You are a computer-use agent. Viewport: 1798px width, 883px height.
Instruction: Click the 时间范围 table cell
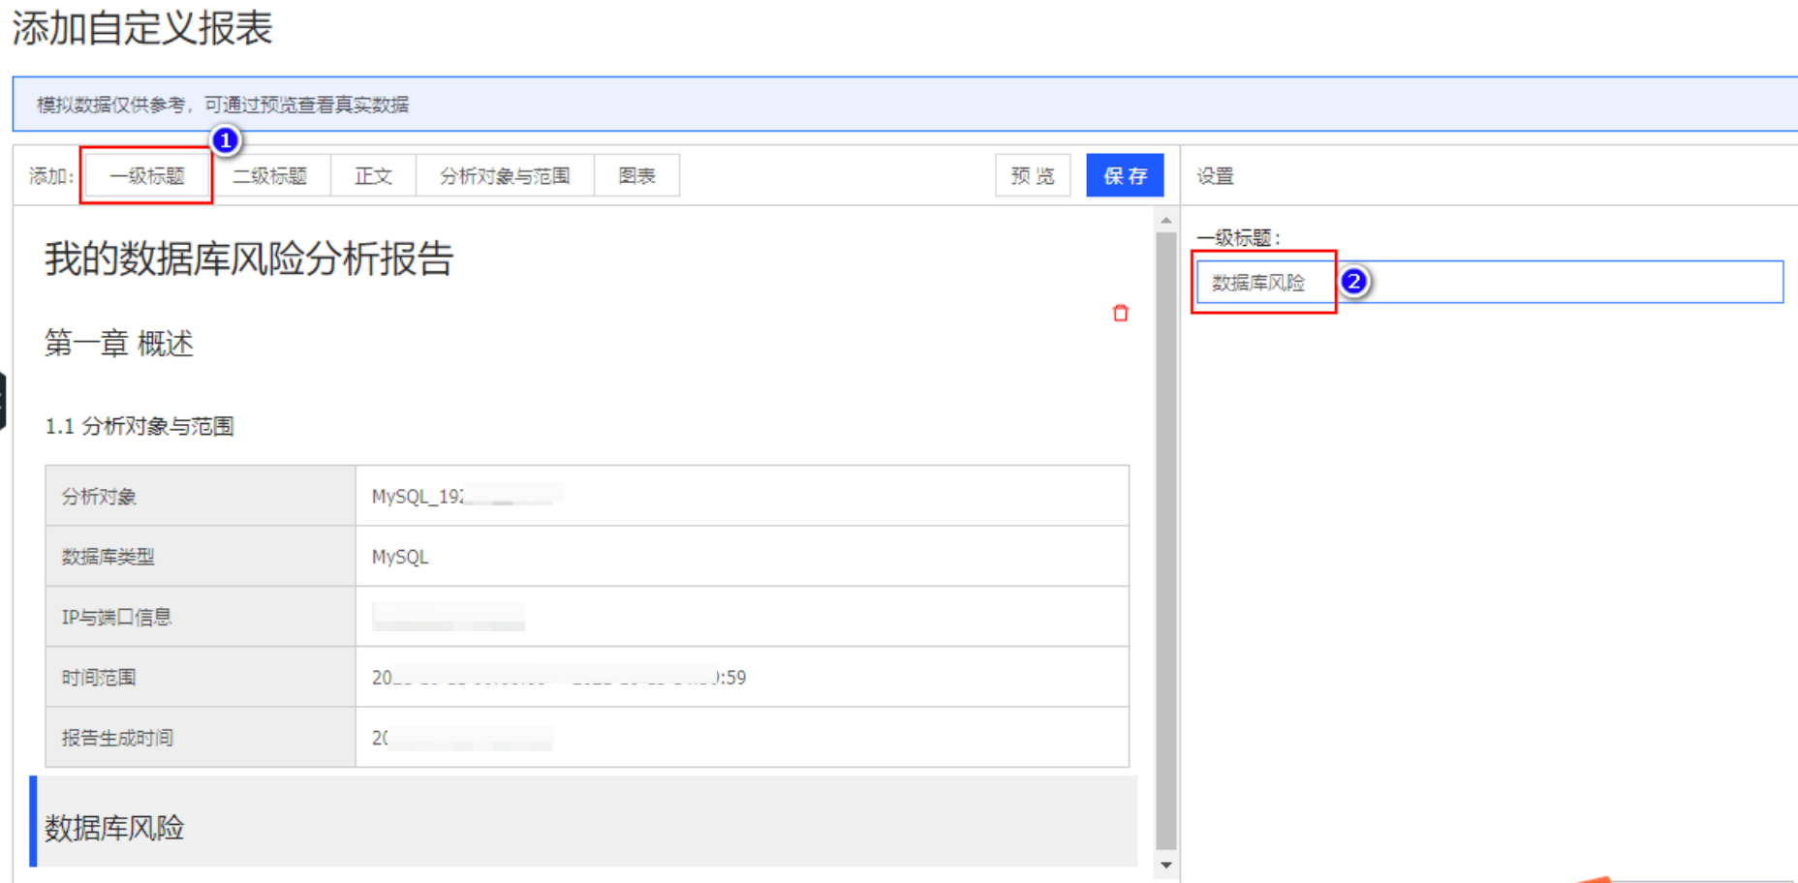click(x=201, y=677)
